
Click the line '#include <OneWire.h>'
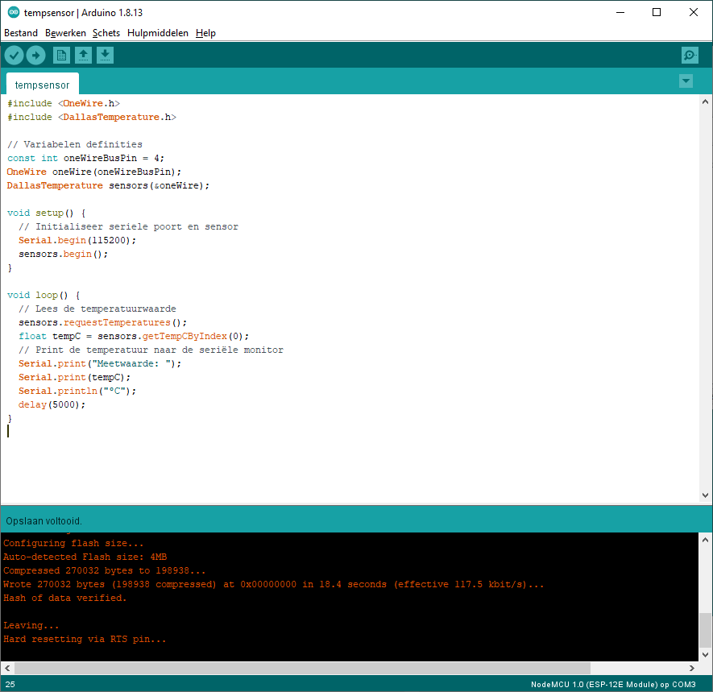click(64, 104)
